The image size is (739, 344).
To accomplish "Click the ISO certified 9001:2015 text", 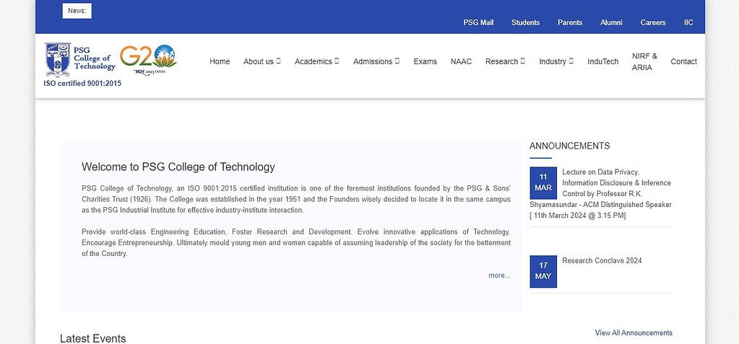I will 82,83.
